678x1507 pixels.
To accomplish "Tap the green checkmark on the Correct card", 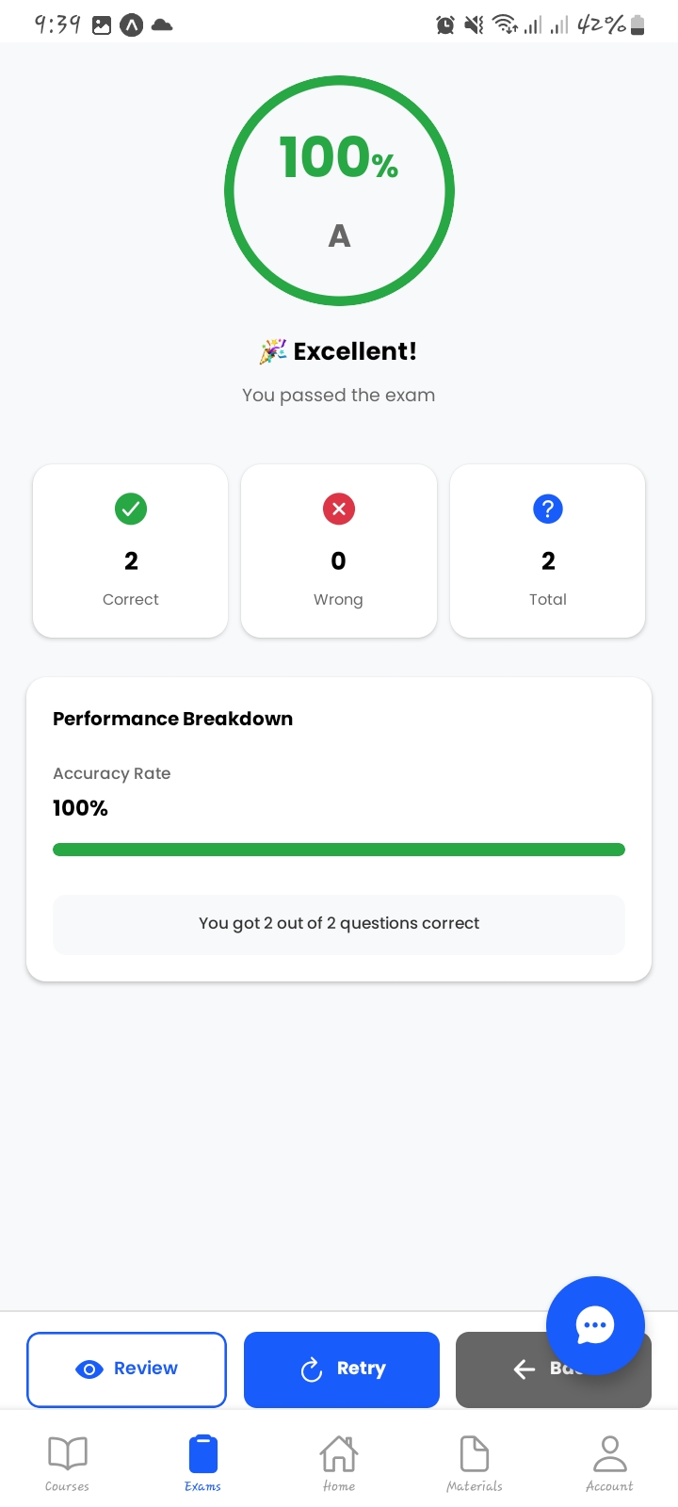I will pyautogui.click(x=130, y=509).
